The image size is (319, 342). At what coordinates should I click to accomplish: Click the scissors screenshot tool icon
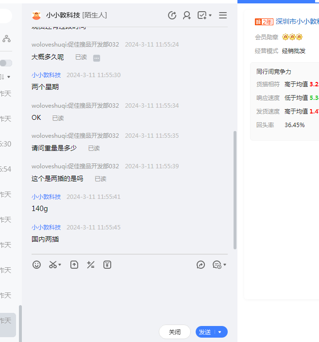(52, 264)
